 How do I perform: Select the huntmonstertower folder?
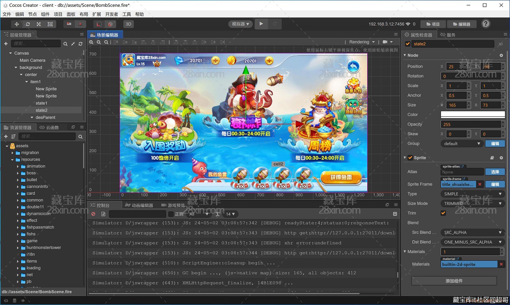click(44, 247)
